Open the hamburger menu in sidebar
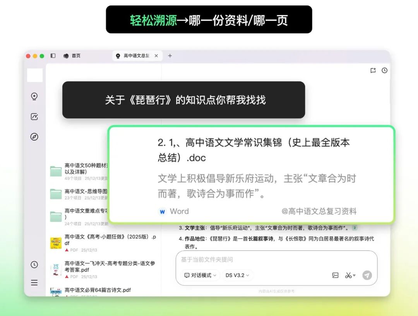 coord(34,282)
